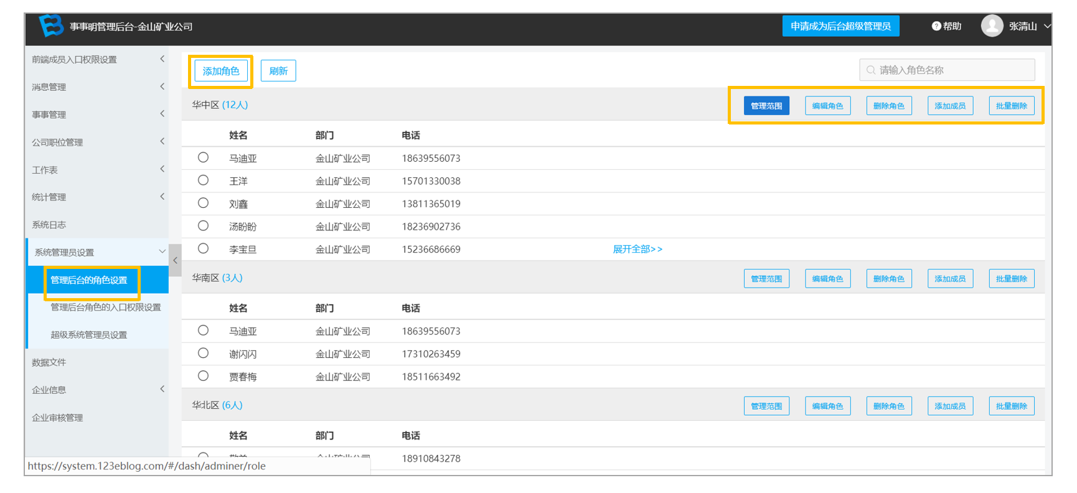This screenshot has width=1077, height=493.
Task: Open 管理后台角色的入口权限设置 submenu item
Action: pyautogui.click(x=105, y=308)
